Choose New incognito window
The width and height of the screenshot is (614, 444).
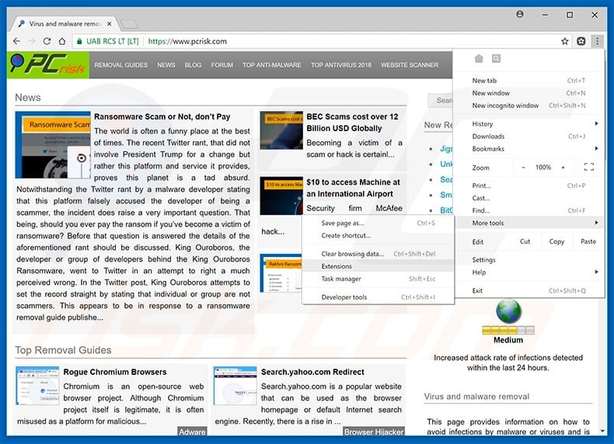click(x=529, y=106)
